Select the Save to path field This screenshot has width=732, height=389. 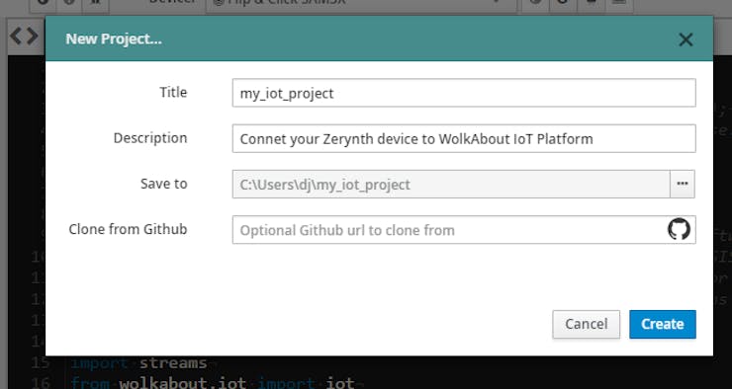451,184
